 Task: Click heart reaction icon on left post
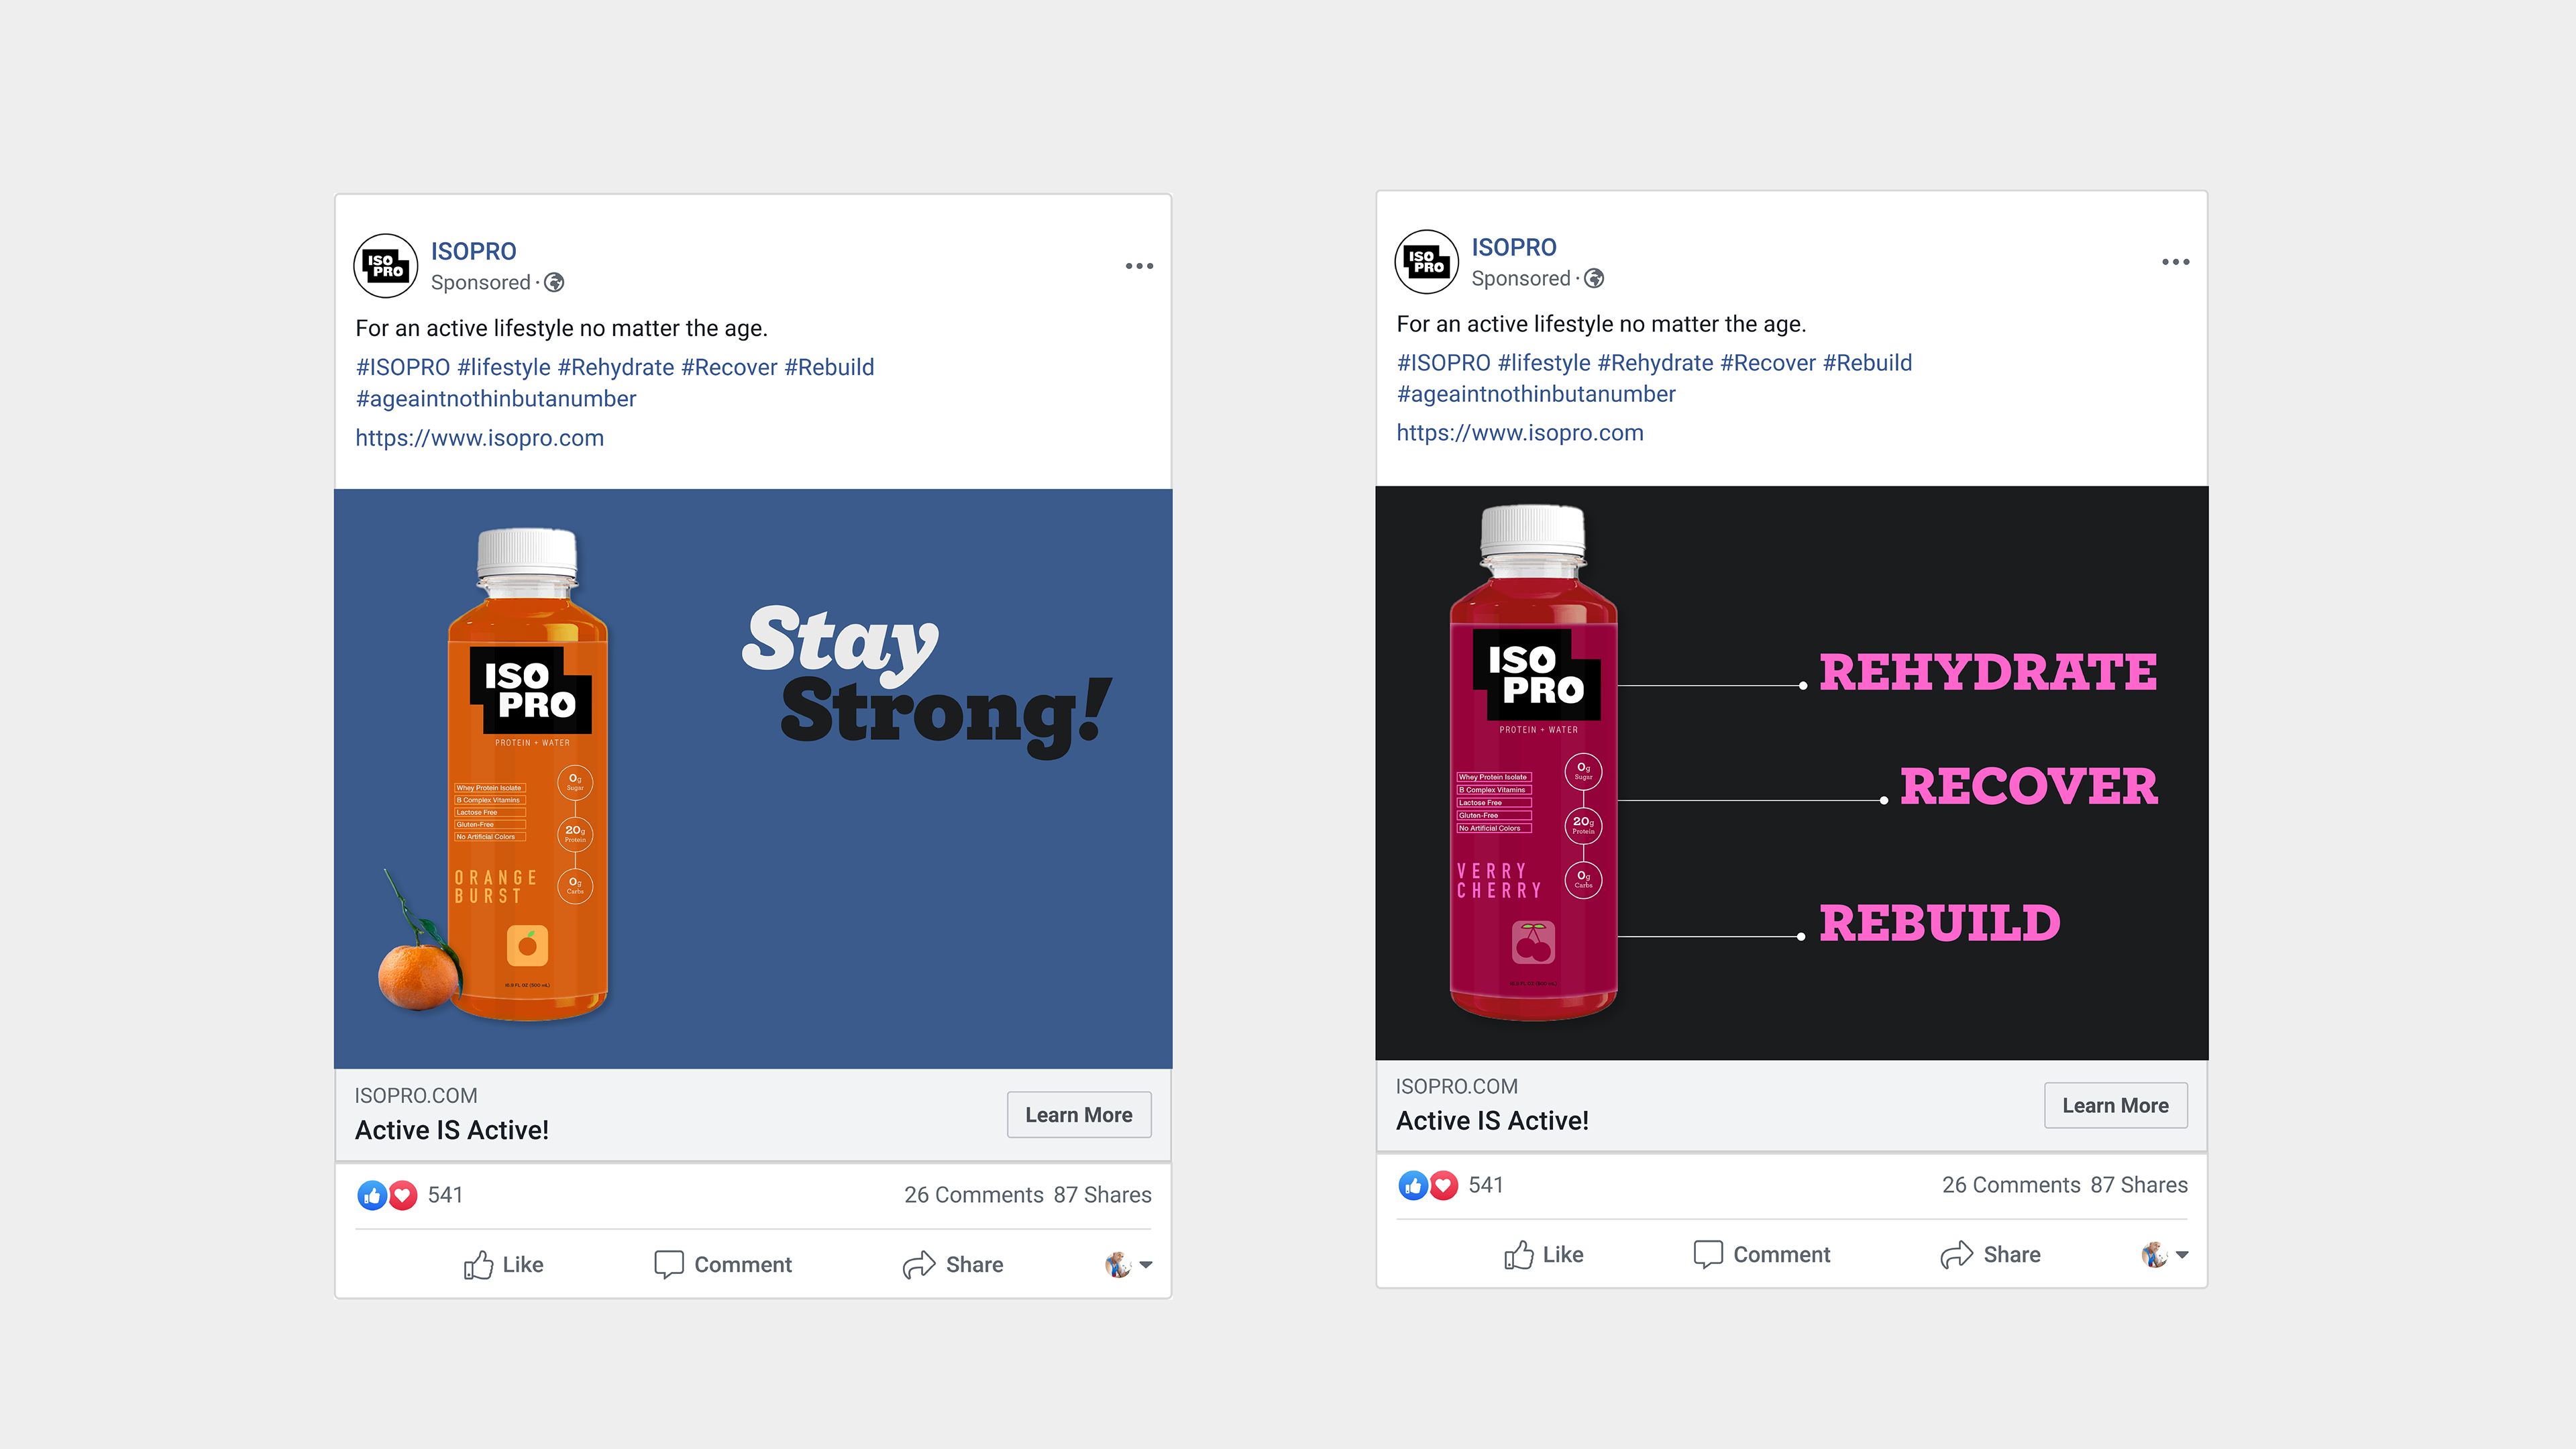[x=403, y=1195]
